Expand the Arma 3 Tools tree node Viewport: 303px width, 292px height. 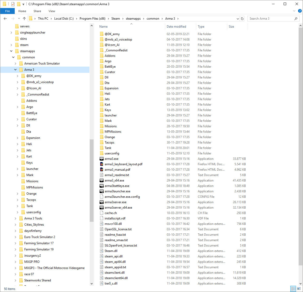tap(16, 218)
